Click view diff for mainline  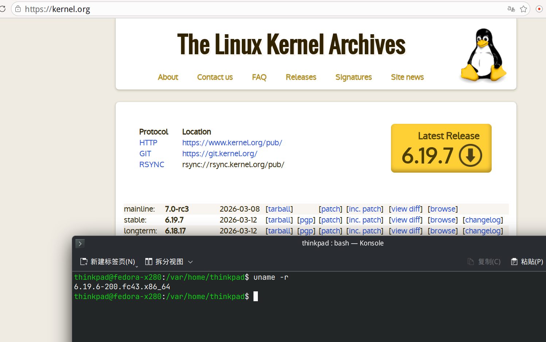[x=406, y=209]
